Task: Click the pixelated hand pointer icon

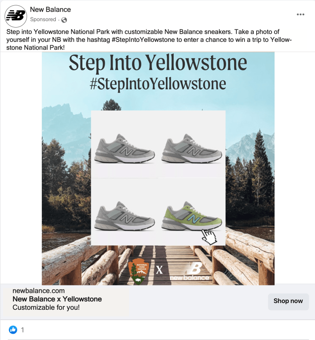Action: click(209, 236)
